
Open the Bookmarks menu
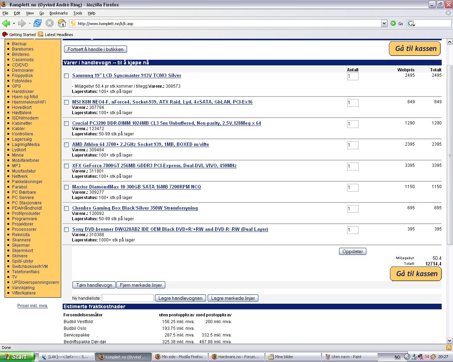[58, 13]
